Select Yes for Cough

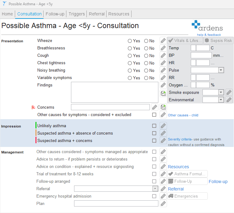coord(130,56)
